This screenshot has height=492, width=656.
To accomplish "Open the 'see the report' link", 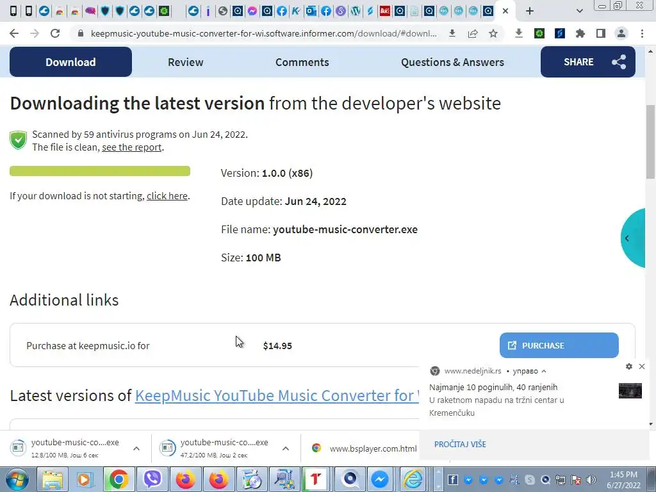I will [132, 147].
